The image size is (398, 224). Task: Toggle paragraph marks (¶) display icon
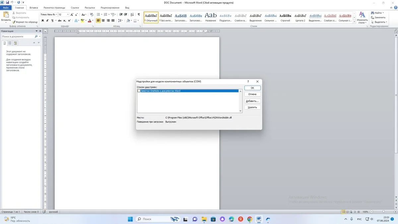pos(139,15)
